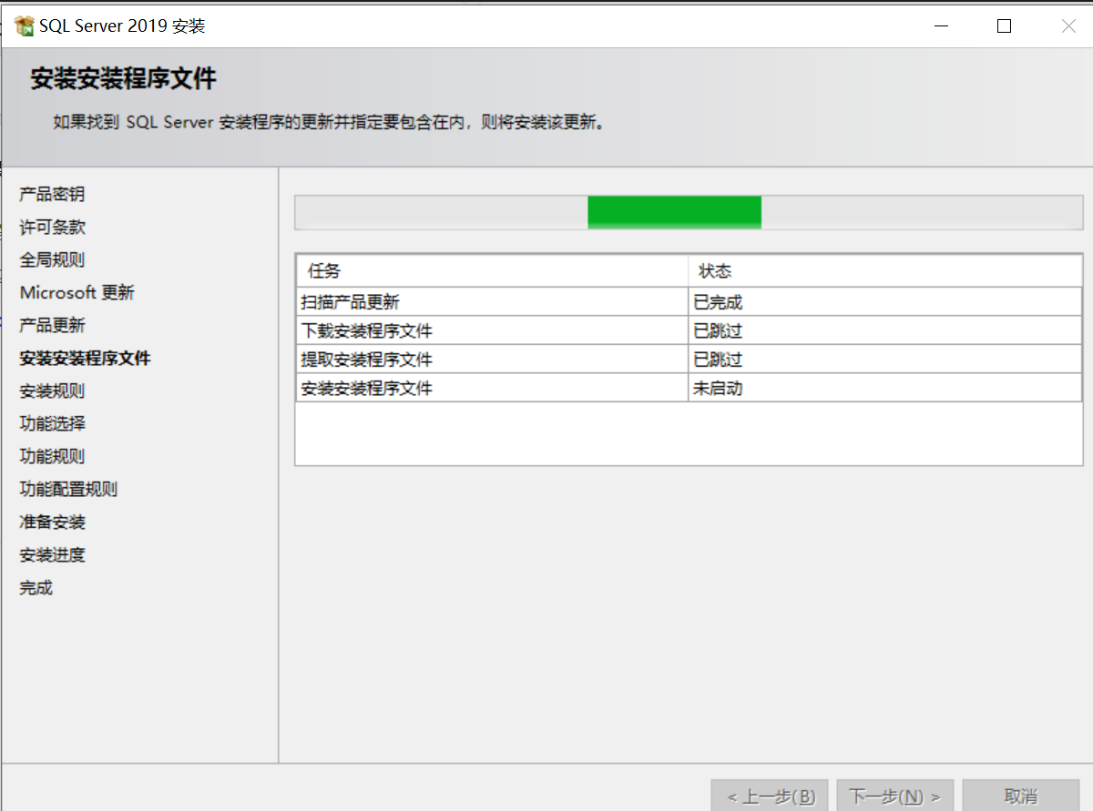Screen dimensions: 1093x811
Task: Close the SQL Server 2019 安装 window
Action: [1068, 26]
